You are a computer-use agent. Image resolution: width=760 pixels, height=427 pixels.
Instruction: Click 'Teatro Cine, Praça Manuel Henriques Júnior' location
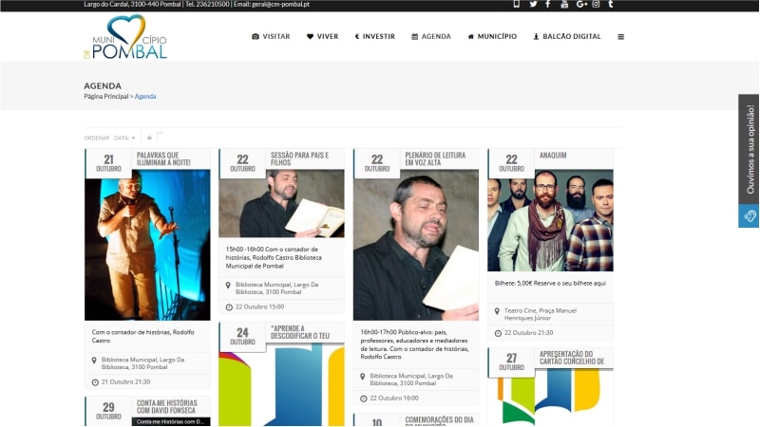[541, 314]
